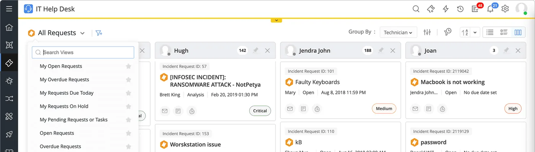Star My Pending Requests or Tasks view
This screenshot has height=152, width=535.
coord(129,120)
